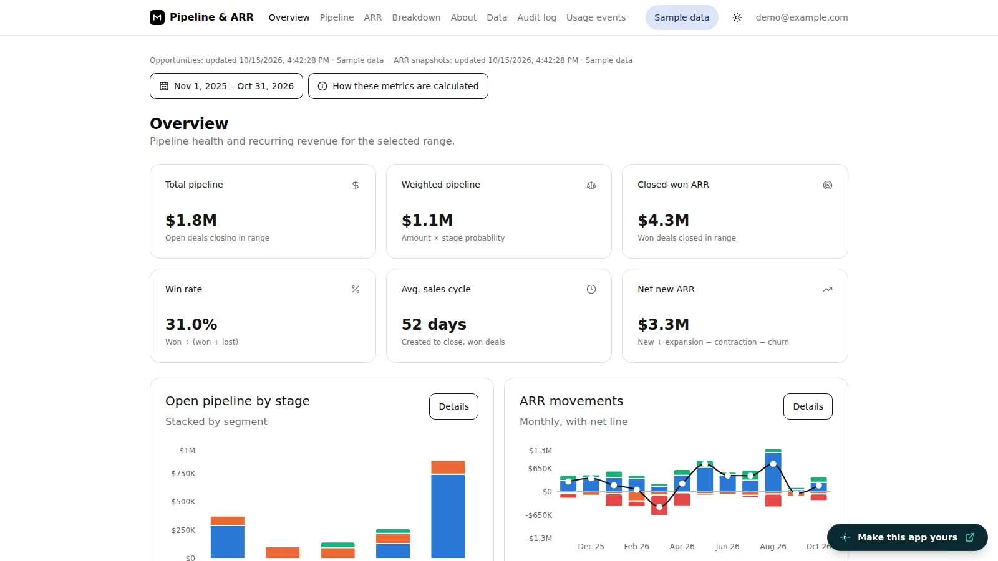Screen dimensions: 998x561
Task: Click the $1.1M Weighted pipeline value
Action: 427,220
